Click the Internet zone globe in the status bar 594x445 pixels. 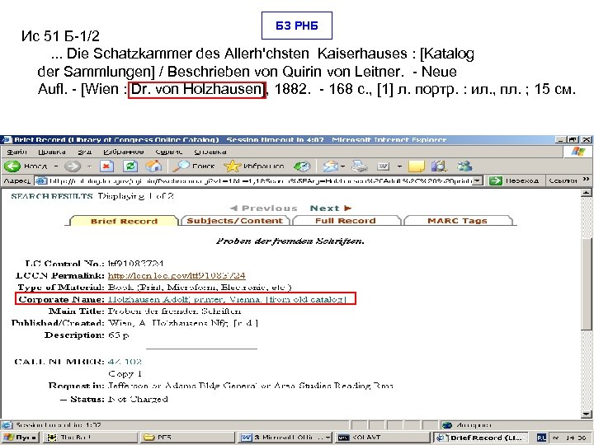coord(447,425)
